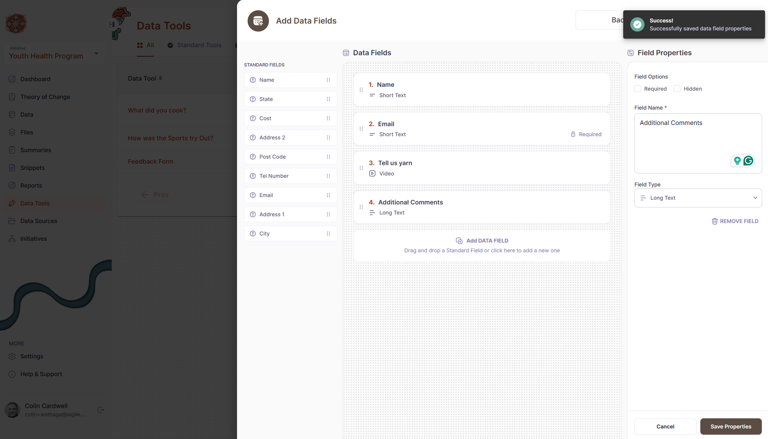768x439 pixels.
Task: Click the Field Properties panel icon
Action: (x=631, y=53)
